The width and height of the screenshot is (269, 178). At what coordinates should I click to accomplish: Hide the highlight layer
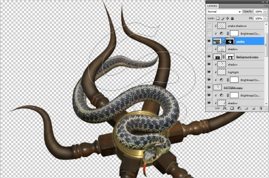click(x=209, y=72)
